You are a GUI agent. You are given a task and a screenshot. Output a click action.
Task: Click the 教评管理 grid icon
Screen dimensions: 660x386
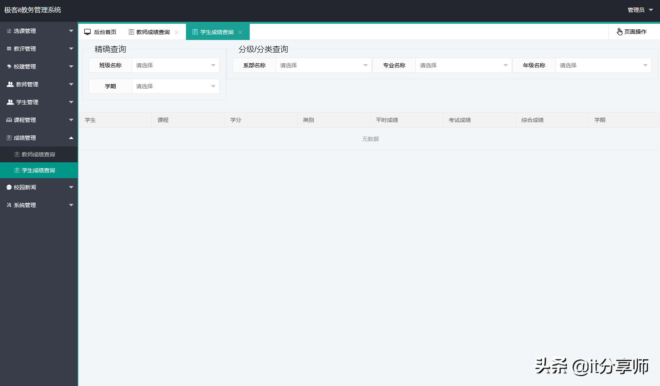[x=8, y=48]
